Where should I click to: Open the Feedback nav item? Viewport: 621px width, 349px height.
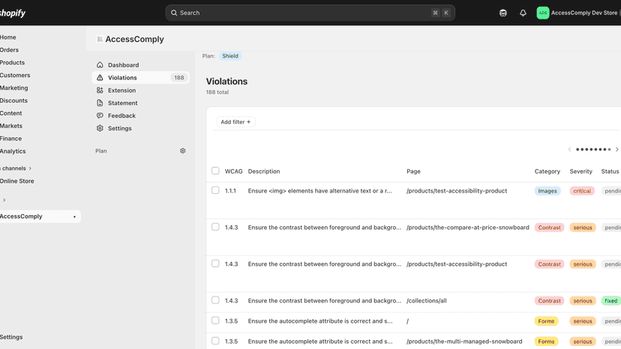140,115
